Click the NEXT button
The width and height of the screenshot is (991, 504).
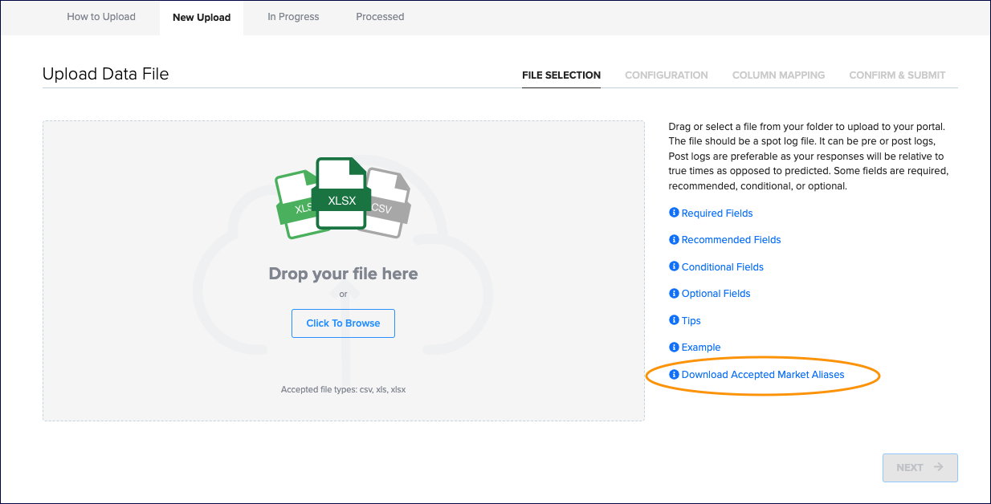[920, 467]
